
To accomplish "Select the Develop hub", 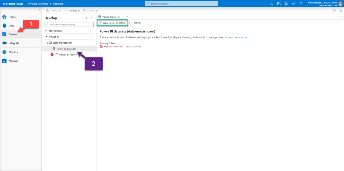I will [20, 34].
